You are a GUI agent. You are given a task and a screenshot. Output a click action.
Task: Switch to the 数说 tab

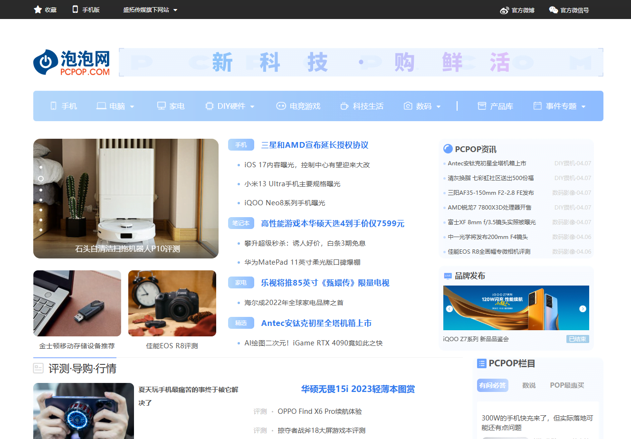point(529,385)
